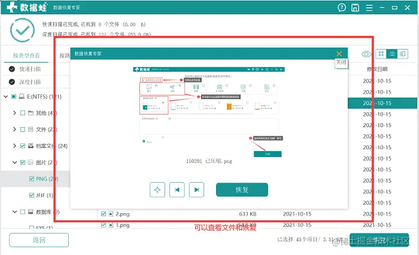The height and width of the screenshot is (255, 419).
Task: Select the 按类型查看 tab
Action: [26, 56]
